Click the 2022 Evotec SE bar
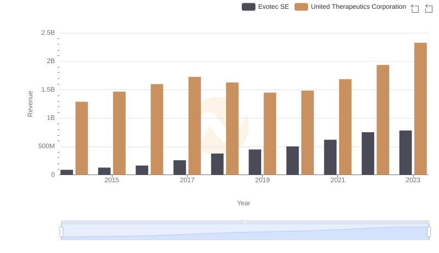The width and height of the screenshot is (439, 253). pos(368,154)
